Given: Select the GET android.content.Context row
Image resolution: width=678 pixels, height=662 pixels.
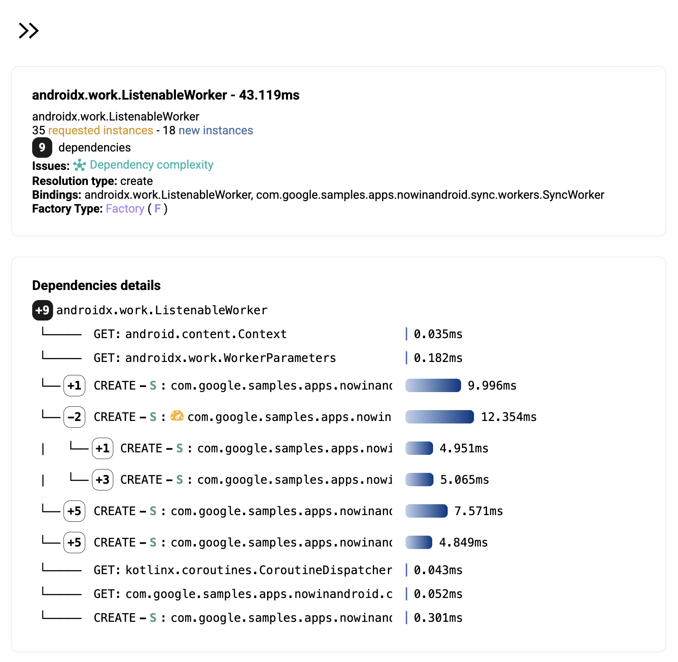Looking at the screenshot, I should (x=206, y=334).
